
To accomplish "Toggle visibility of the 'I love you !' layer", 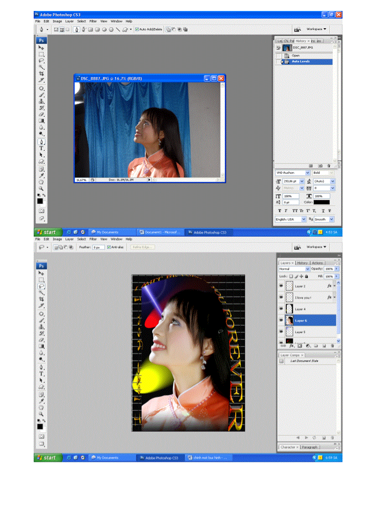I will [281, 297].
